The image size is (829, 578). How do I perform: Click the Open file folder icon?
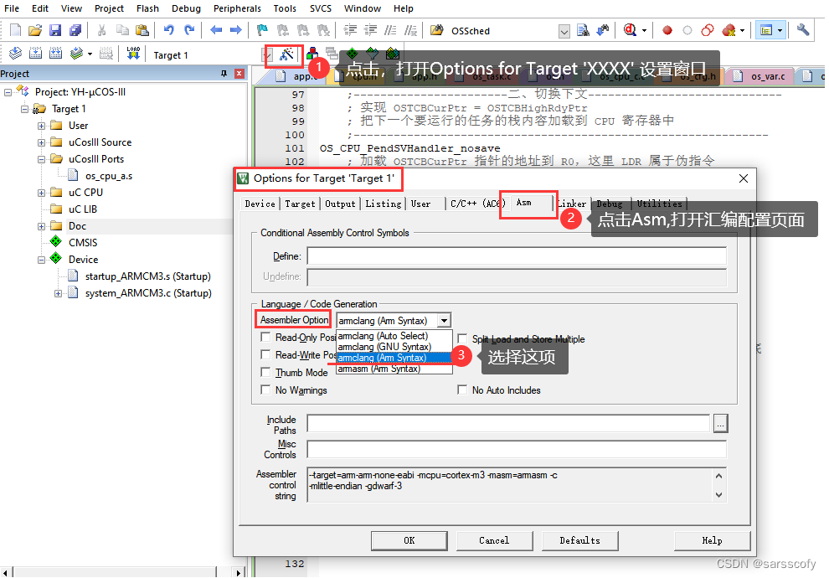point(35,30)
